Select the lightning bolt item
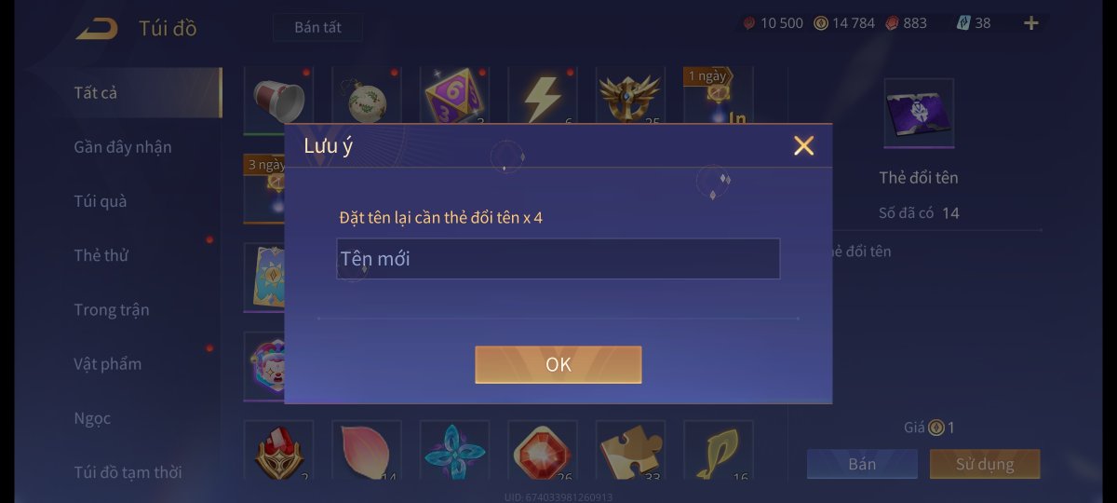 coord(542,95)
